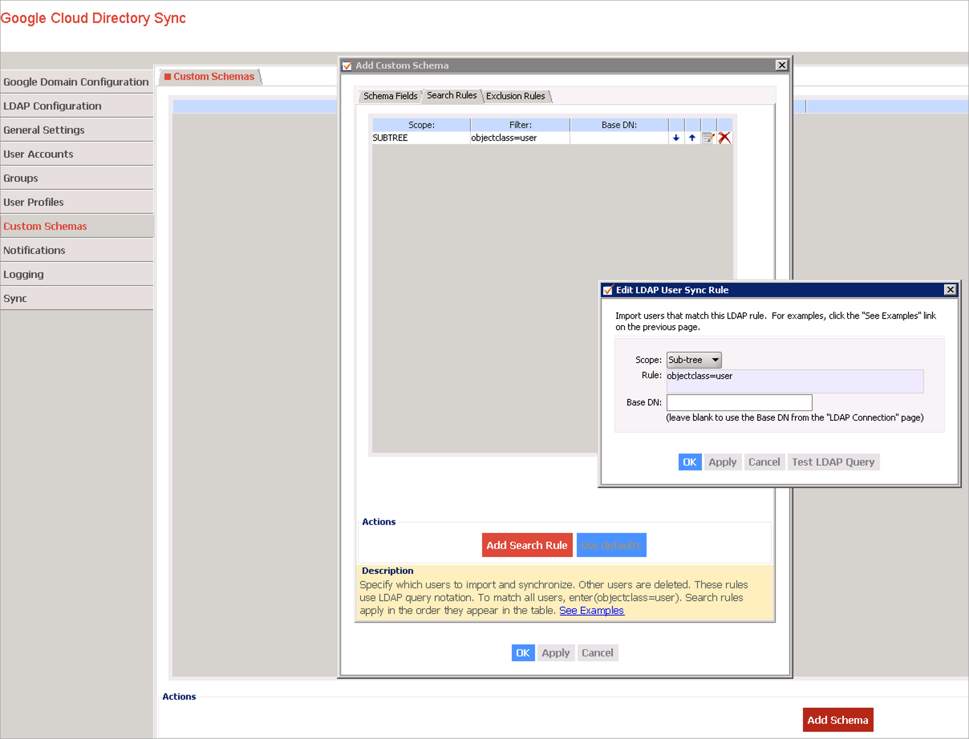Click into the Base DN text field

click(x=739, y=402)
